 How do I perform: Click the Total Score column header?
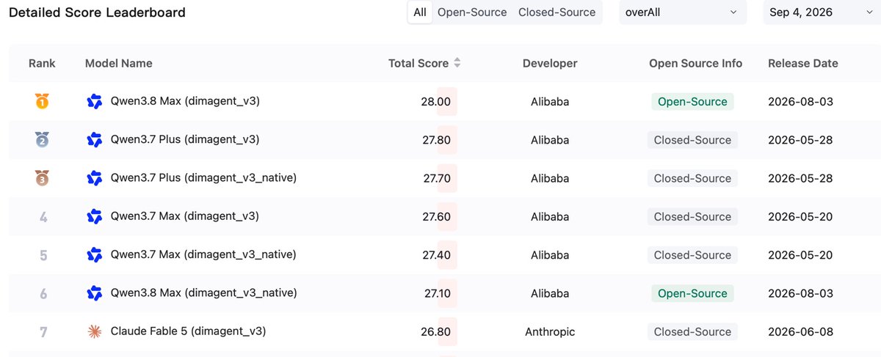(x=418, y=63)
